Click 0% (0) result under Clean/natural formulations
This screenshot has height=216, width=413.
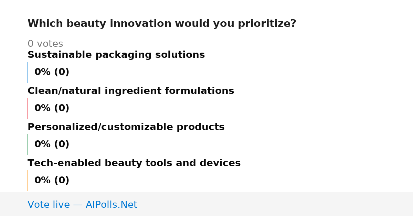[x=52, y=108]
